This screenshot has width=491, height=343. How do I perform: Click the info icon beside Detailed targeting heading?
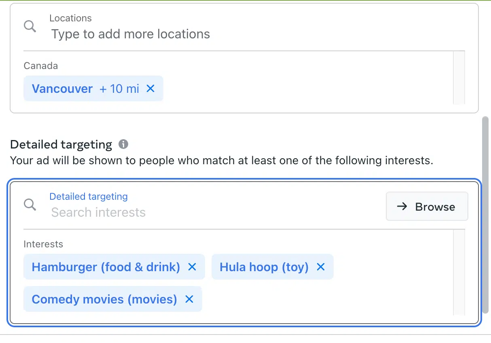coord(123,144)
